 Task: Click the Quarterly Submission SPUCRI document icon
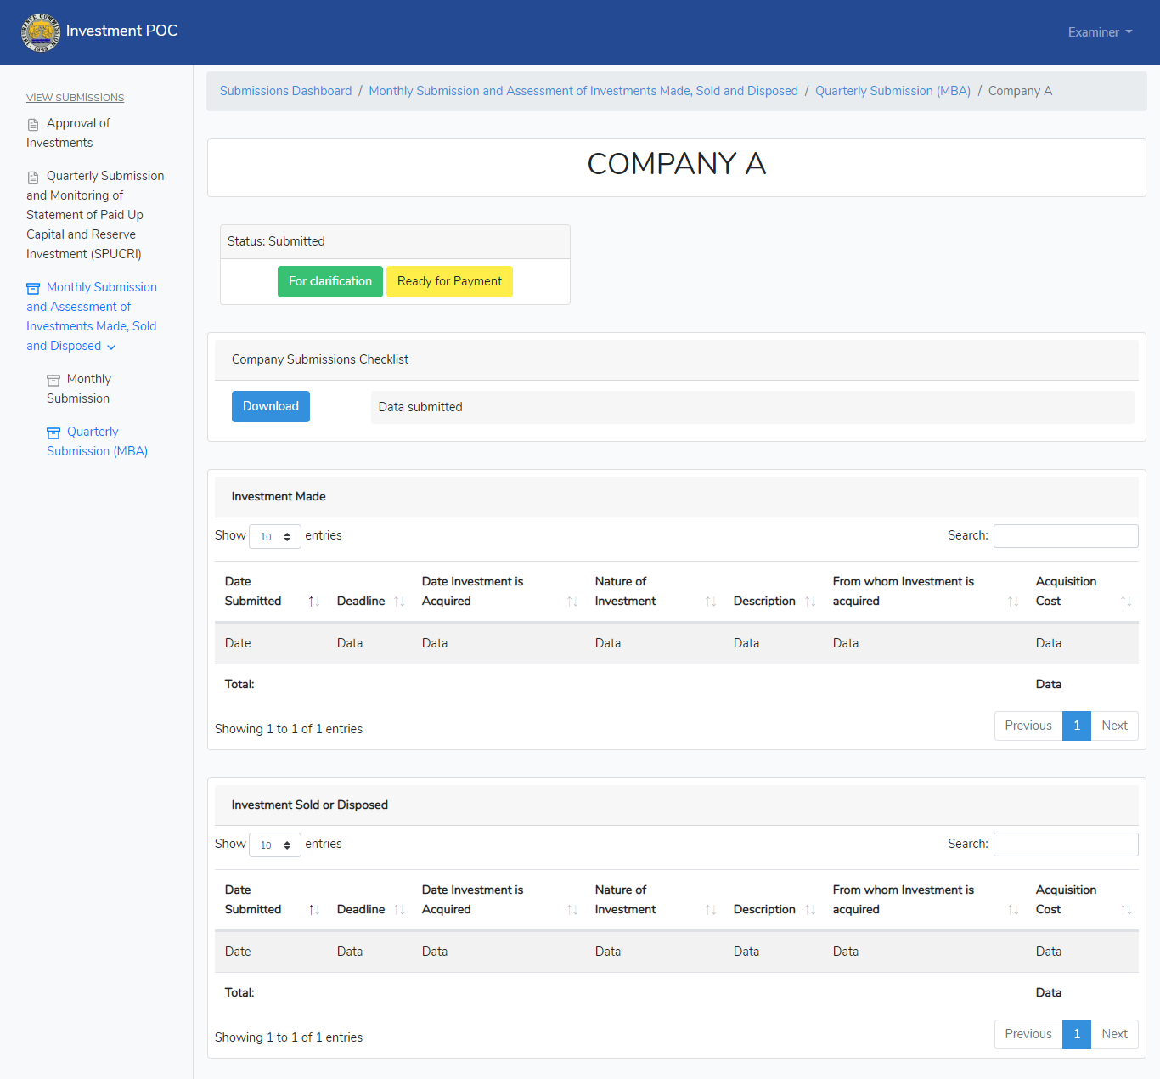pyautogui.click(x=33, y=177)
